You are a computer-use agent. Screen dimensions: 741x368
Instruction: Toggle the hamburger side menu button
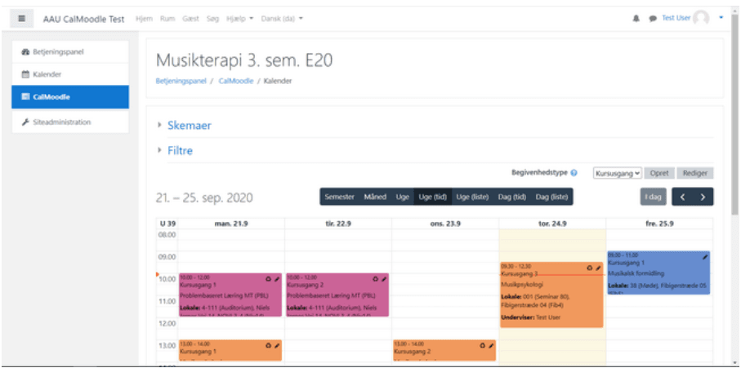[x=22, y=19]
